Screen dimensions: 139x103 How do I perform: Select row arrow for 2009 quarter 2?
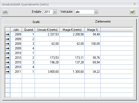8,39
